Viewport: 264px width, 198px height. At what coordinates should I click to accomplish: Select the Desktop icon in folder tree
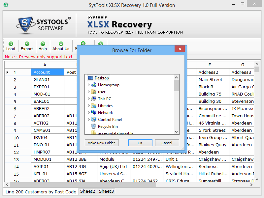90,78
